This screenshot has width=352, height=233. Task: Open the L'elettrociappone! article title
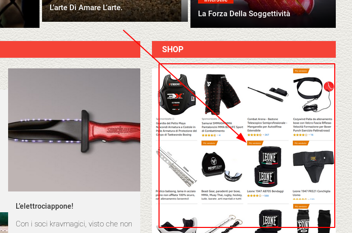pyautogui.click(x=45, y=206)
